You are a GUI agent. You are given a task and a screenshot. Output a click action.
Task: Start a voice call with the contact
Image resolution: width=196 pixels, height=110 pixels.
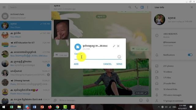(x=136, y=7)
